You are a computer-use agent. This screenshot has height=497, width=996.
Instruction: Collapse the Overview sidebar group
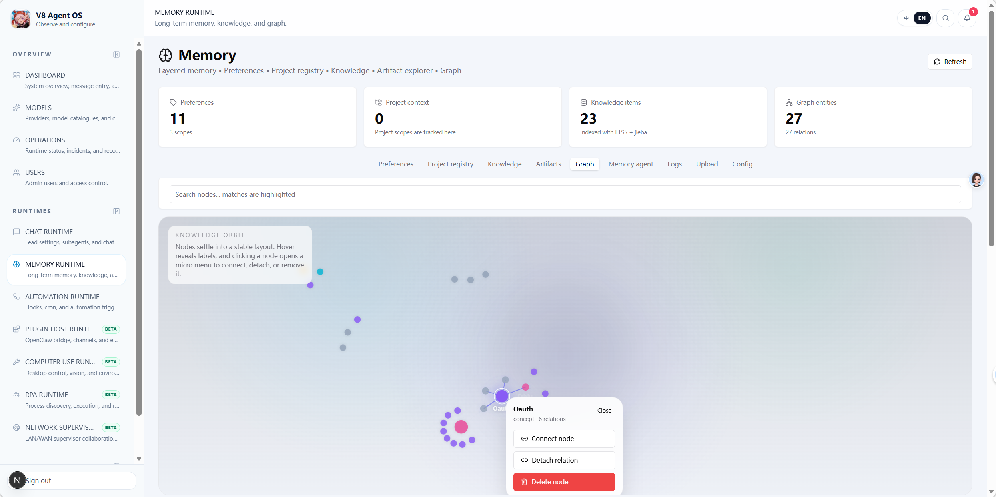point(116,54)
